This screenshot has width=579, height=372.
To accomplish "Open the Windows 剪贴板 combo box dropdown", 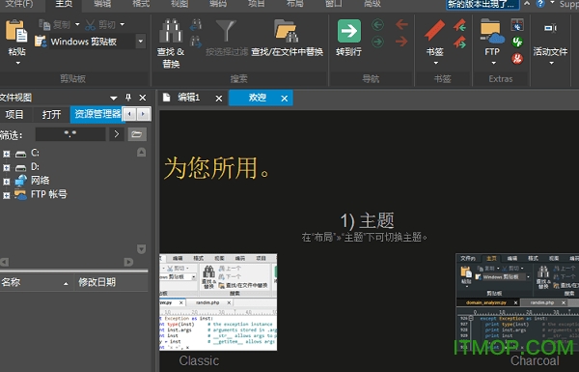I will [141, 42].
